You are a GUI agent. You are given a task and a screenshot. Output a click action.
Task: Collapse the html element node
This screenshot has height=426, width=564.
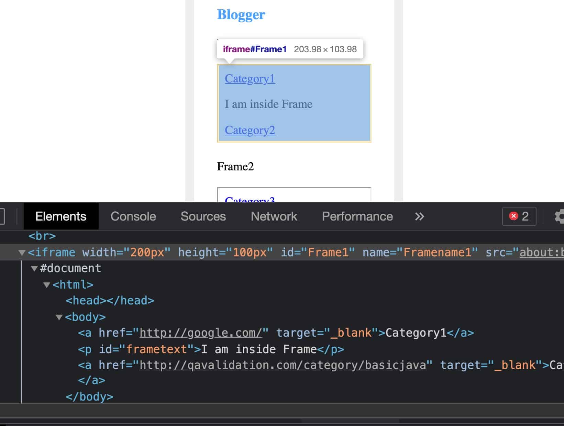pyautogui.click(x=47, y=284)
